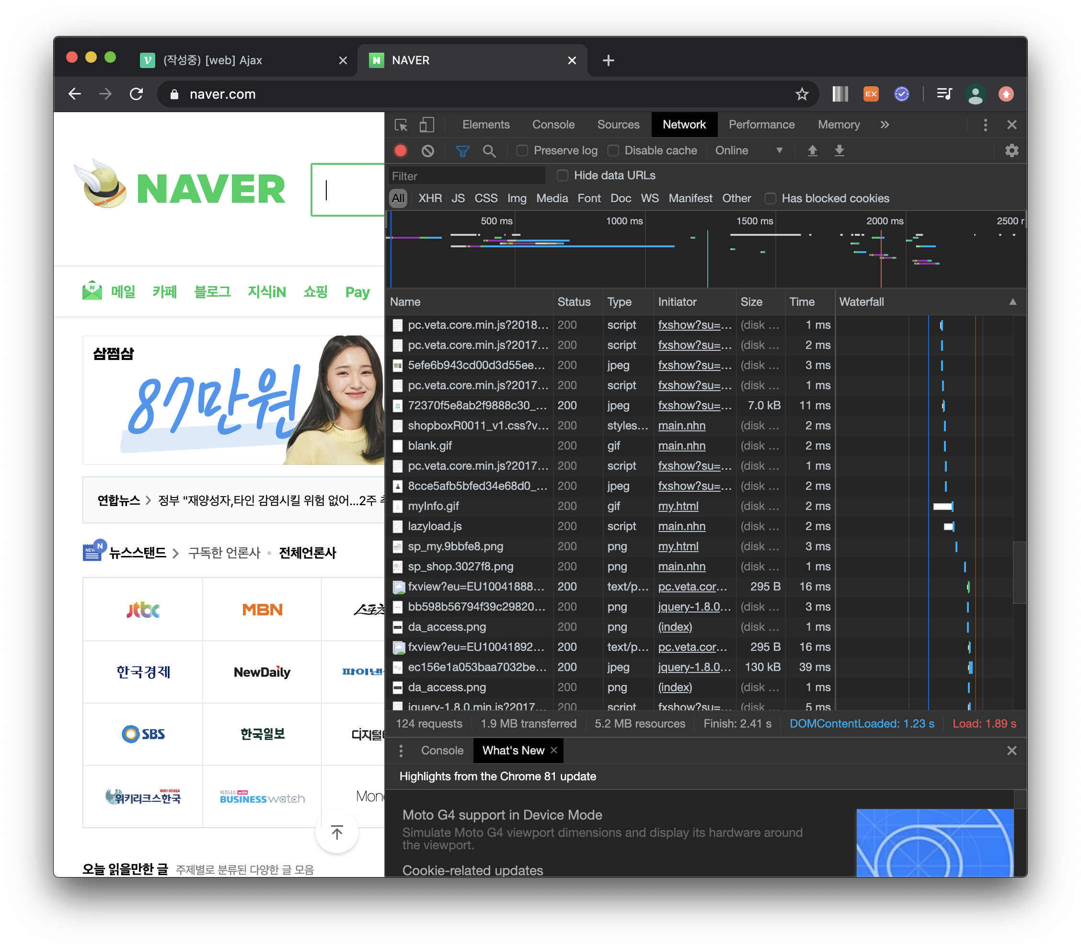Clear the network log
1081x948 pixels.
428,151
